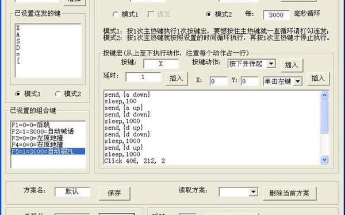
Task: Click the 删除当前方案 button
Action: click(289, 193)
